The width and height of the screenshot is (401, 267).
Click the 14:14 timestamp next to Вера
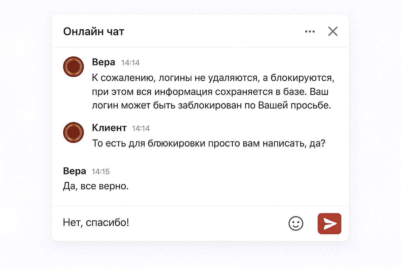130,63
